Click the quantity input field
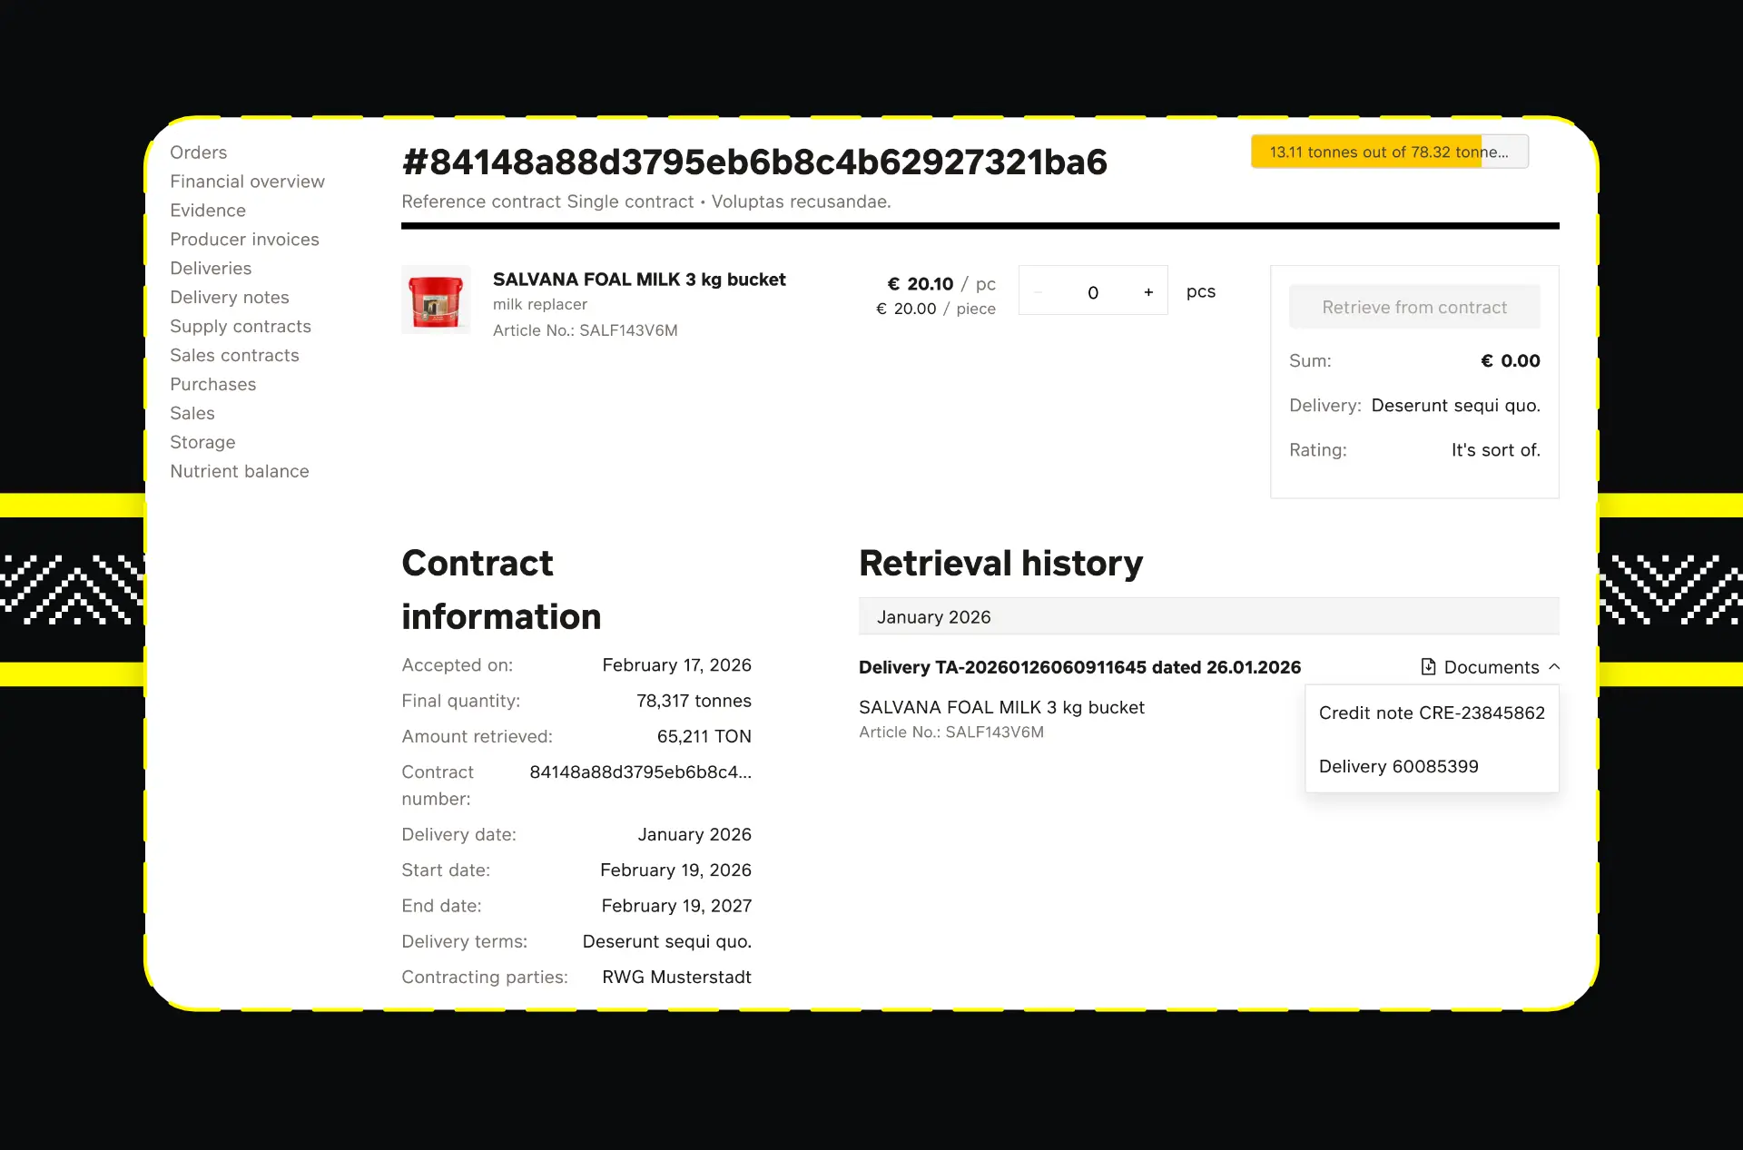 coord(1092,292)
